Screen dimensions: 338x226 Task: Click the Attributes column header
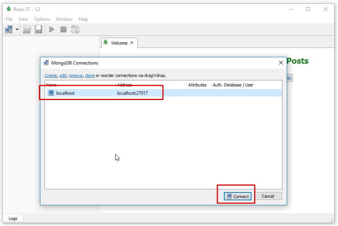(197, 85)
